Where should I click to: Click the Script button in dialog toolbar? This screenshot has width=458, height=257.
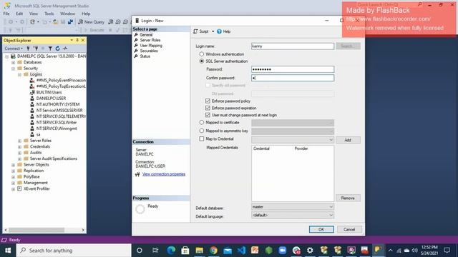pos(201,31)
